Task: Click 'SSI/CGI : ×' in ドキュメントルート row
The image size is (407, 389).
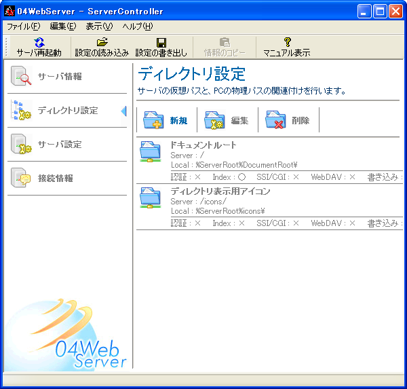Action: pyautogui.click(x=277, y=177)
